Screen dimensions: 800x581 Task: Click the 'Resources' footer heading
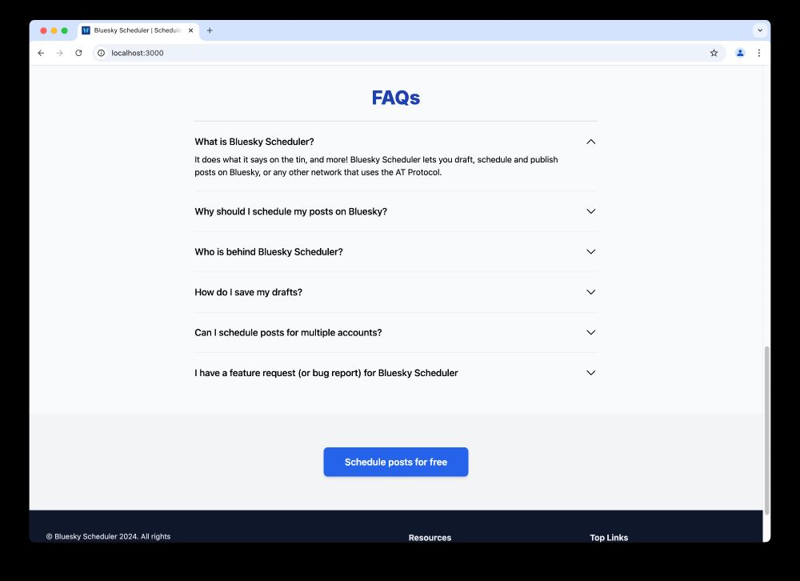click(430, 537)
